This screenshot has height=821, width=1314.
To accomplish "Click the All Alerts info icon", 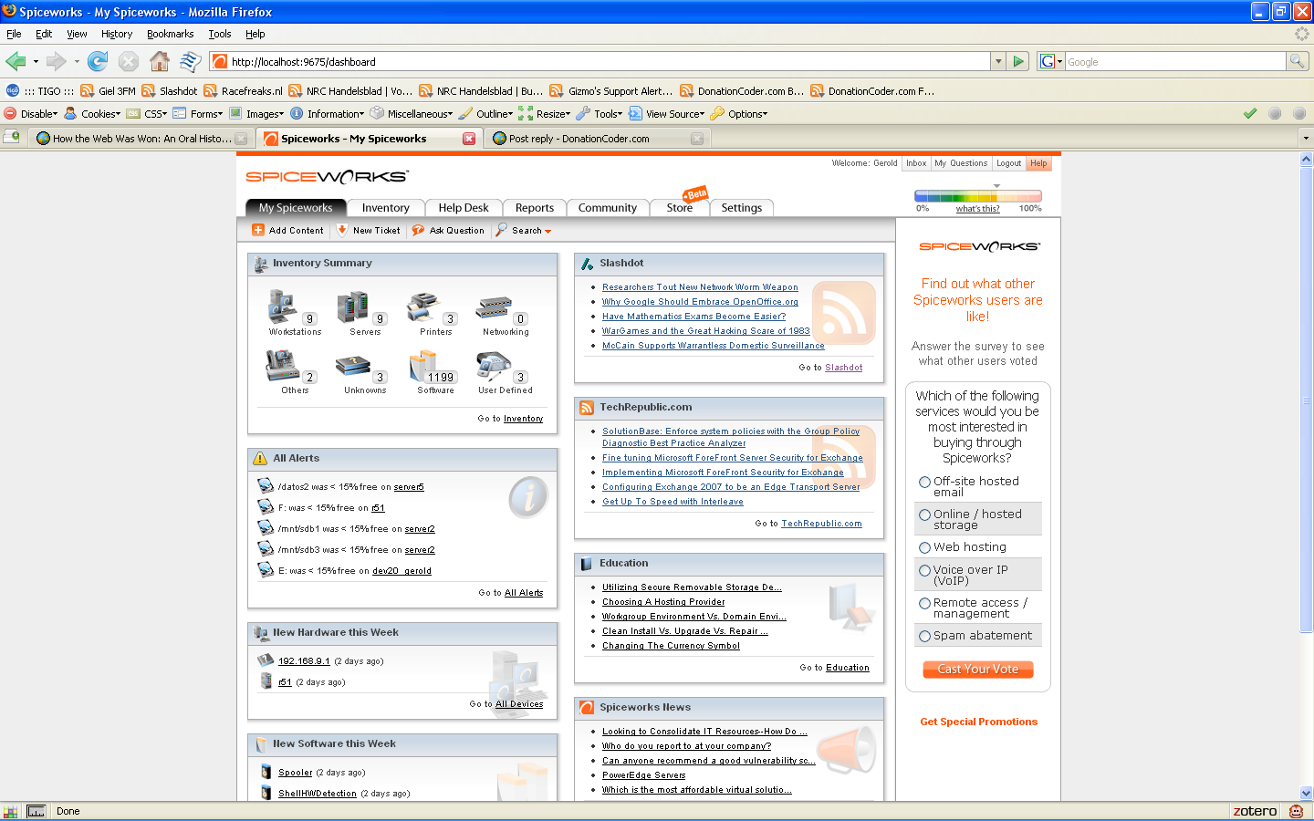I will 527,497.
